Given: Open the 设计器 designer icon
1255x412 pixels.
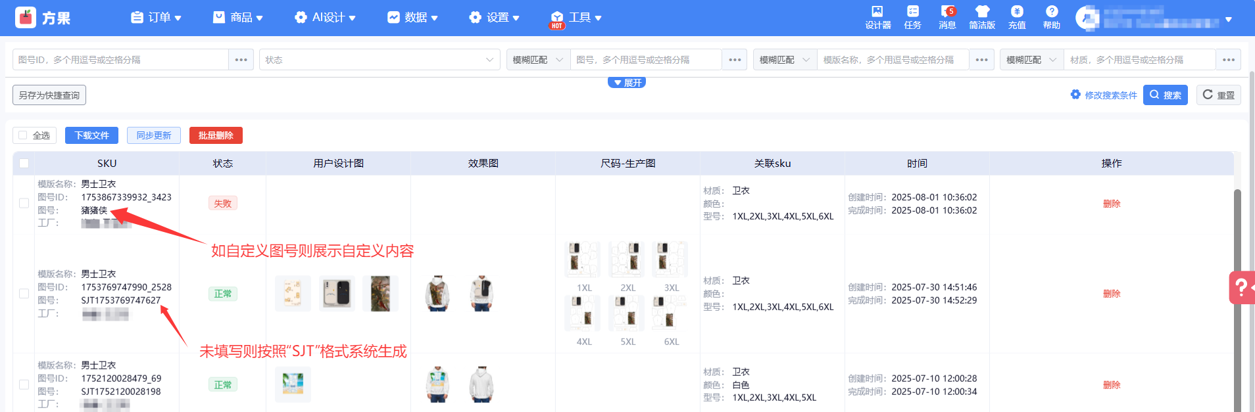Looking at the screenshot, I should [x=877, y=17].
